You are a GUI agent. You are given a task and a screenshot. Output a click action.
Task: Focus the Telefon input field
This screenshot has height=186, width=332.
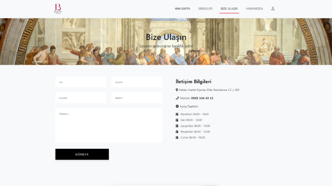click(x=137, y=98)
